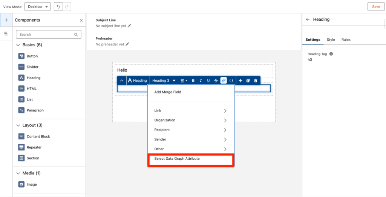Apply italic formatting in the heading toolbar

tap(201, 81)
